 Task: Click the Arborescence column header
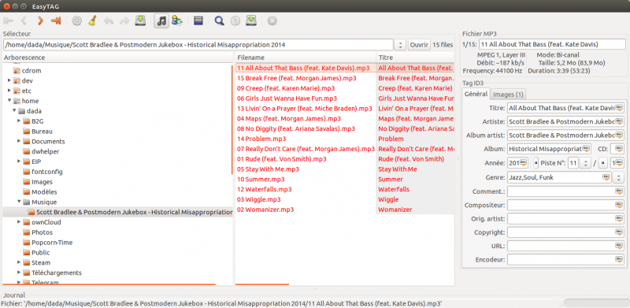(117, 58)
